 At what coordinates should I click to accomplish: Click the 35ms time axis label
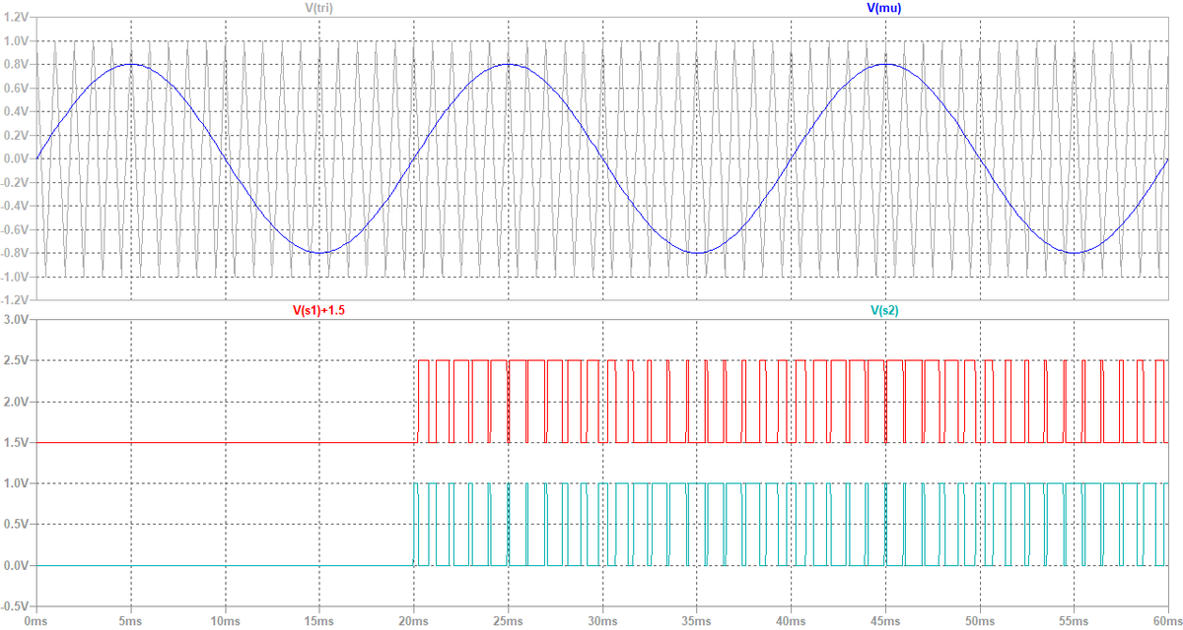point(697,622)
